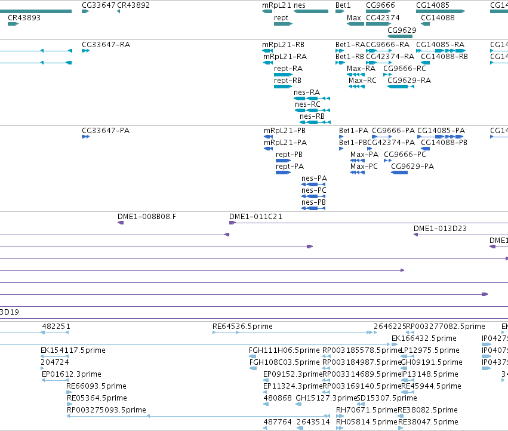Open the Max-RC transcript
This screenshot has height=431, width=508.
[357, 87]
